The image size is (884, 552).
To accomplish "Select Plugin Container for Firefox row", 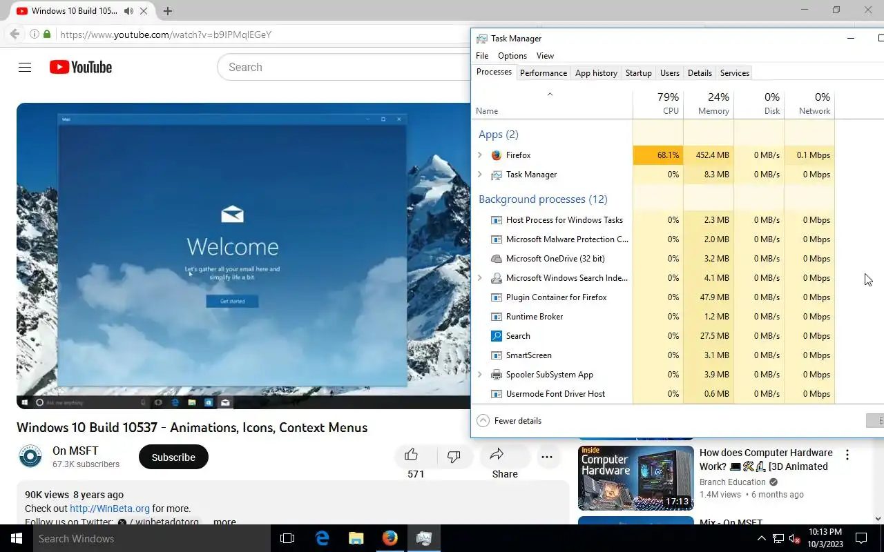I will tap(653, 297).
